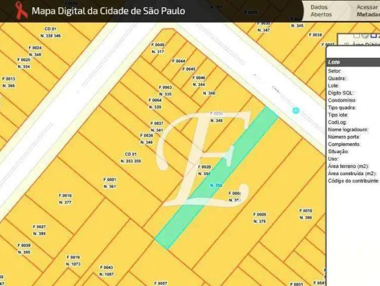Screen dimensions: 380x286
Task: Select lot F 0043 N. 1087
Action: 106,271
